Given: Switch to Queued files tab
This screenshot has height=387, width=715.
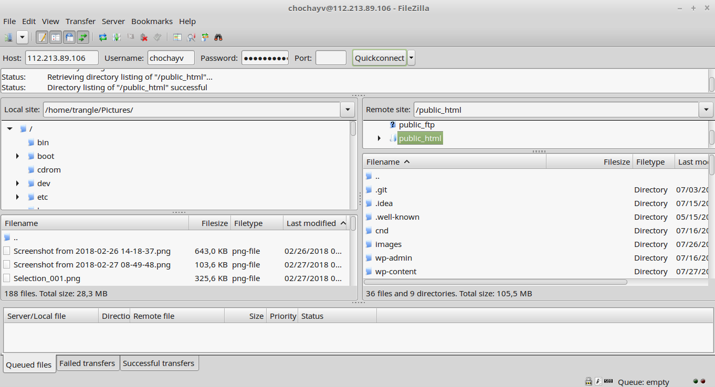Looking at the screenshot, I should click(29, 364).
